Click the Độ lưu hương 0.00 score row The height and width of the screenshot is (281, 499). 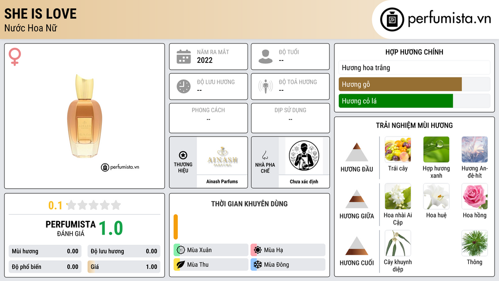pyautogui.click(x=124, y=251)
